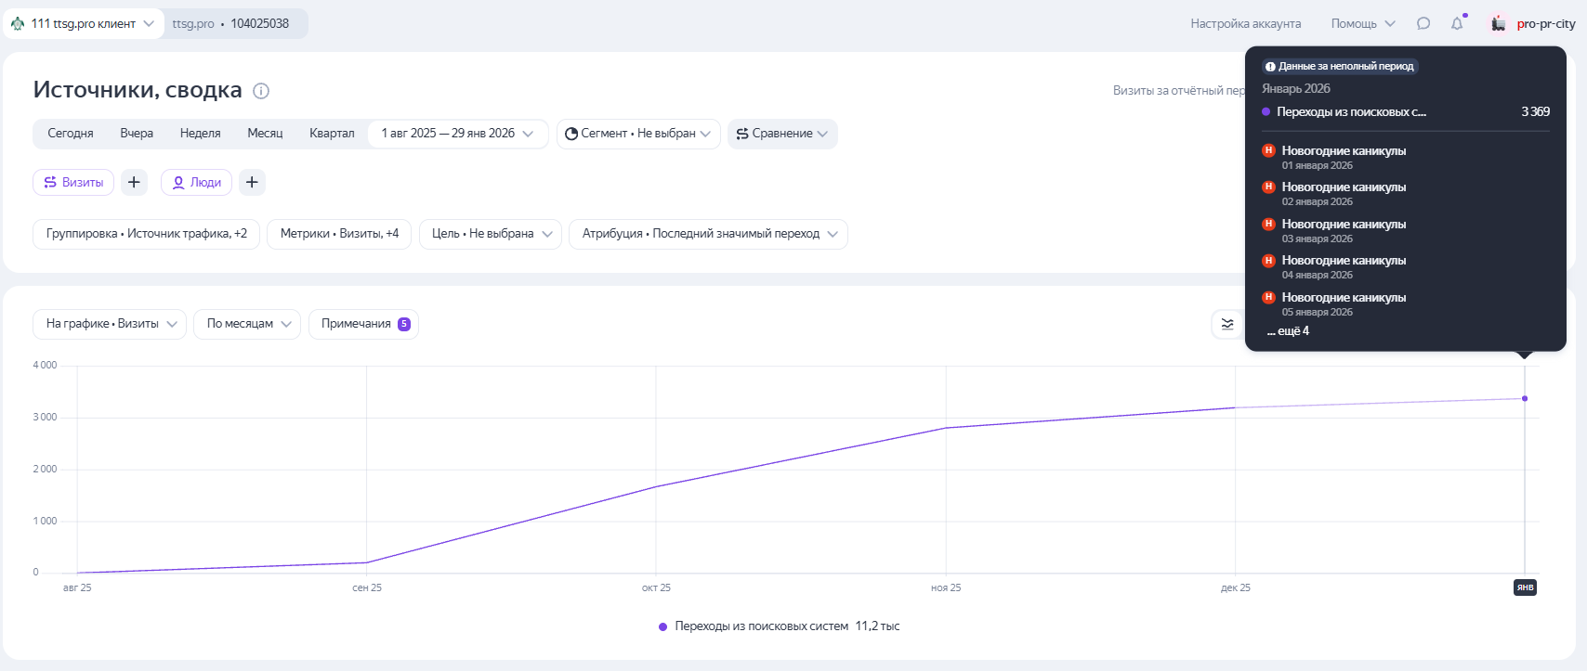Expand the date range 1 авг 2025 dropdown
This screenshot has width=1587, height=671.
(x=458, y=134)
